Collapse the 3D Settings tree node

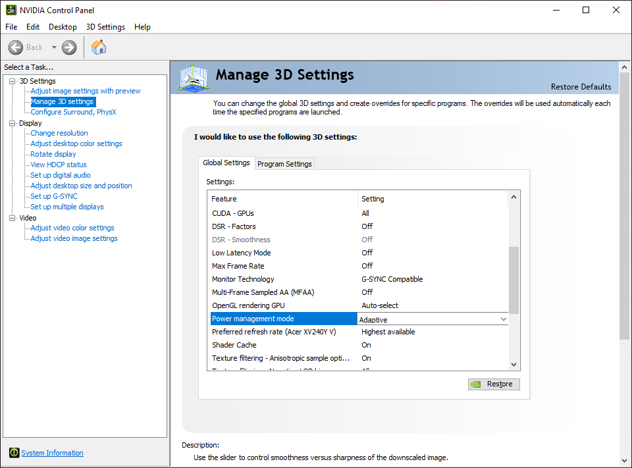(12, 81)
